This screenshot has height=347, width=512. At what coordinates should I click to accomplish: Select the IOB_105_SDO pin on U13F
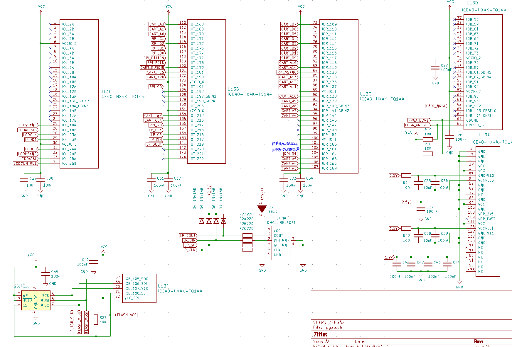pyautogui.click(x=137, y=279)
